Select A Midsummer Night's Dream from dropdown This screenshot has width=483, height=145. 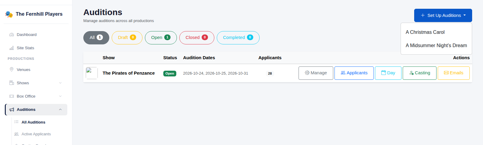point(436,46)
